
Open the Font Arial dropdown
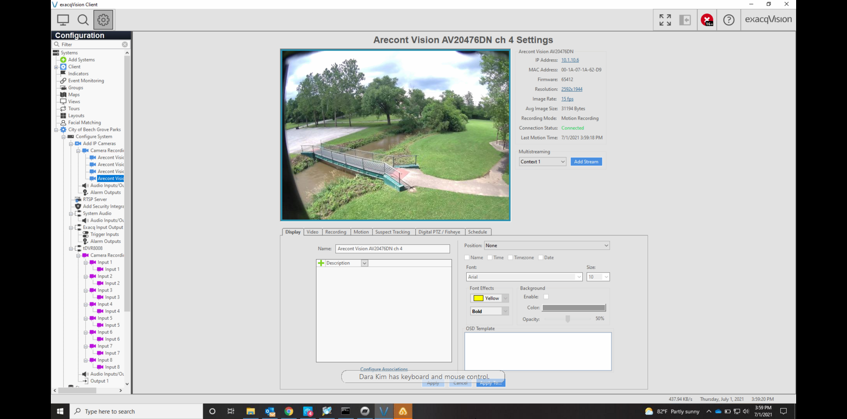(524, 277)
